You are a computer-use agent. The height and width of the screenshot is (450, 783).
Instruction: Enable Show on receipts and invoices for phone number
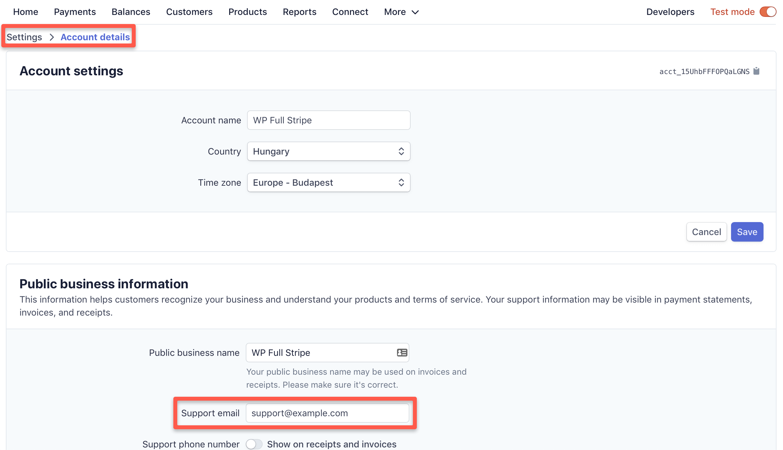point(254,444)
